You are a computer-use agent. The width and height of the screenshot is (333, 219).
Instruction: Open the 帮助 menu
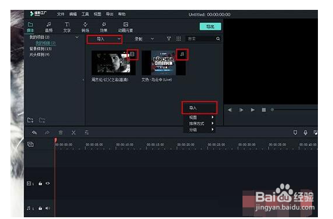(122, 15)
